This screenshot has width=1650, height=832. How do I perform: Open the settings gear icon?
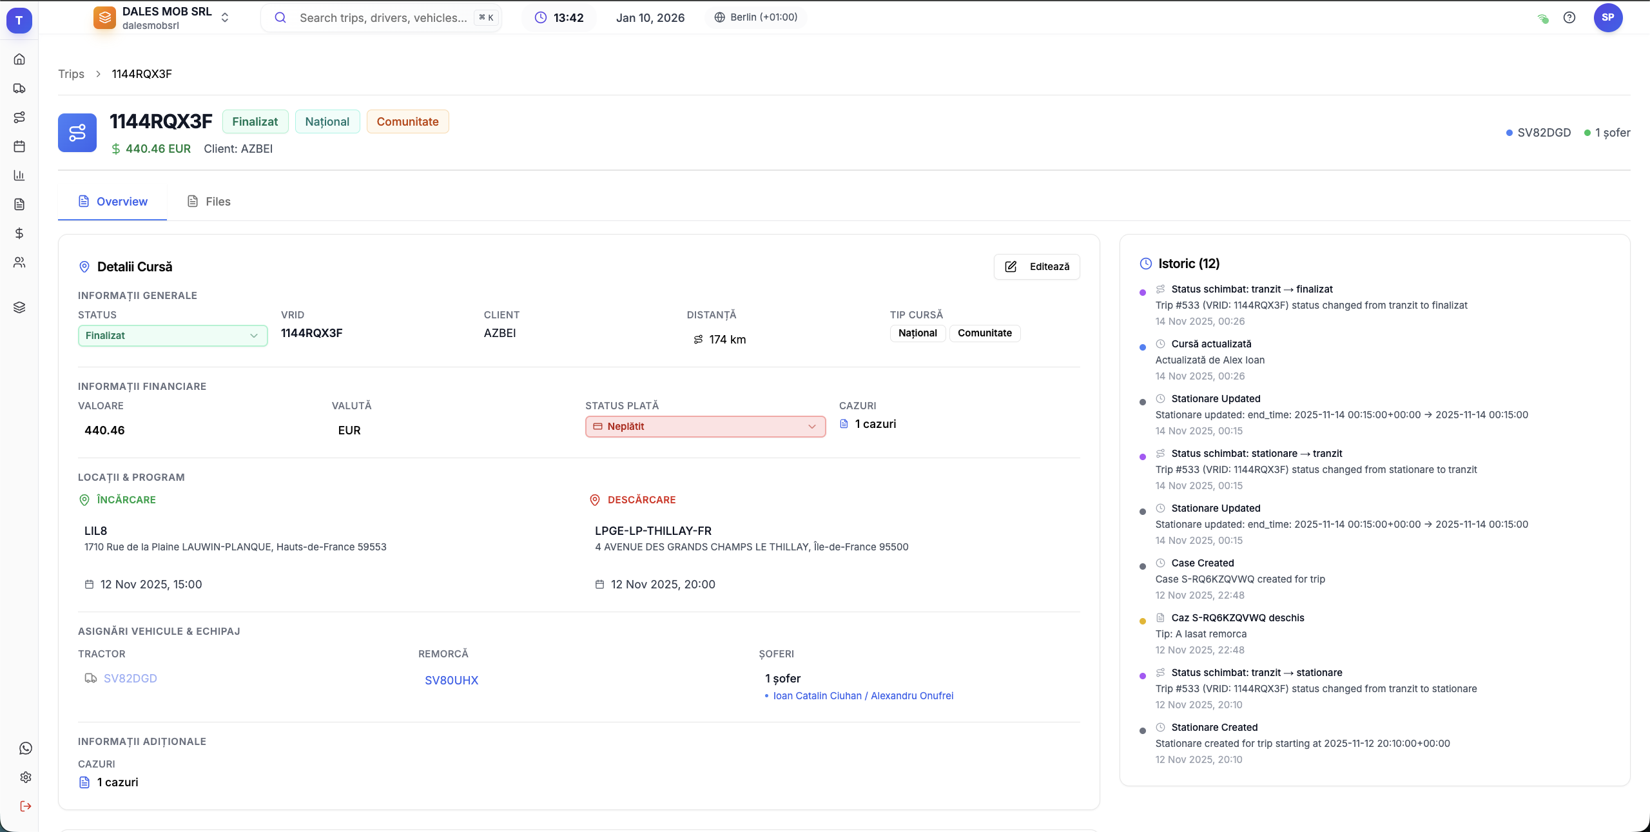26,777
